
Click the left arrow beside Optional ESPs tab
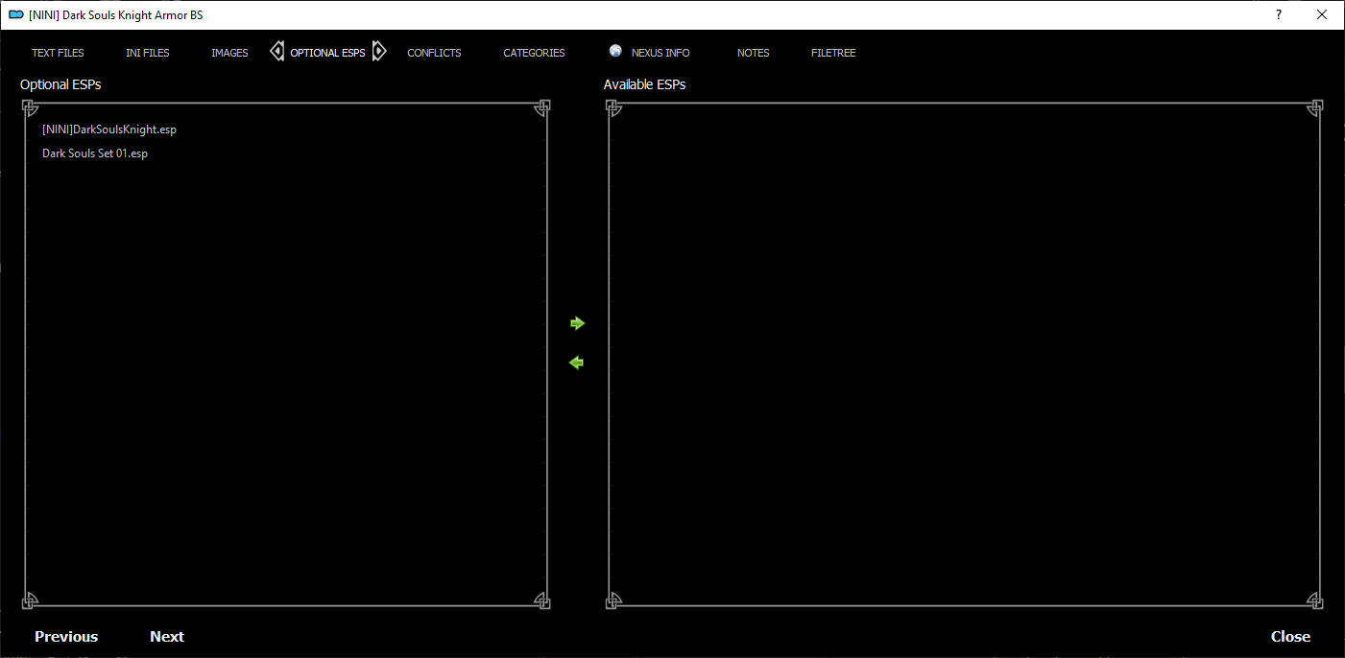tap(277, 51)
